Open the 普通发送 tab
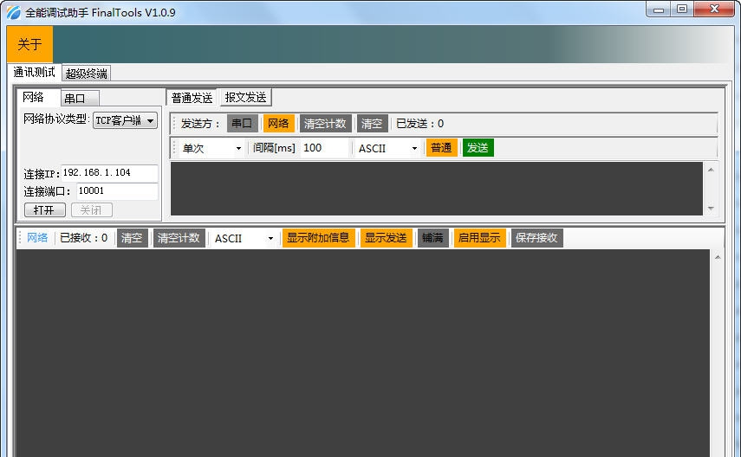This screenshot has height=457, width=741. click(x=192, y=98)
